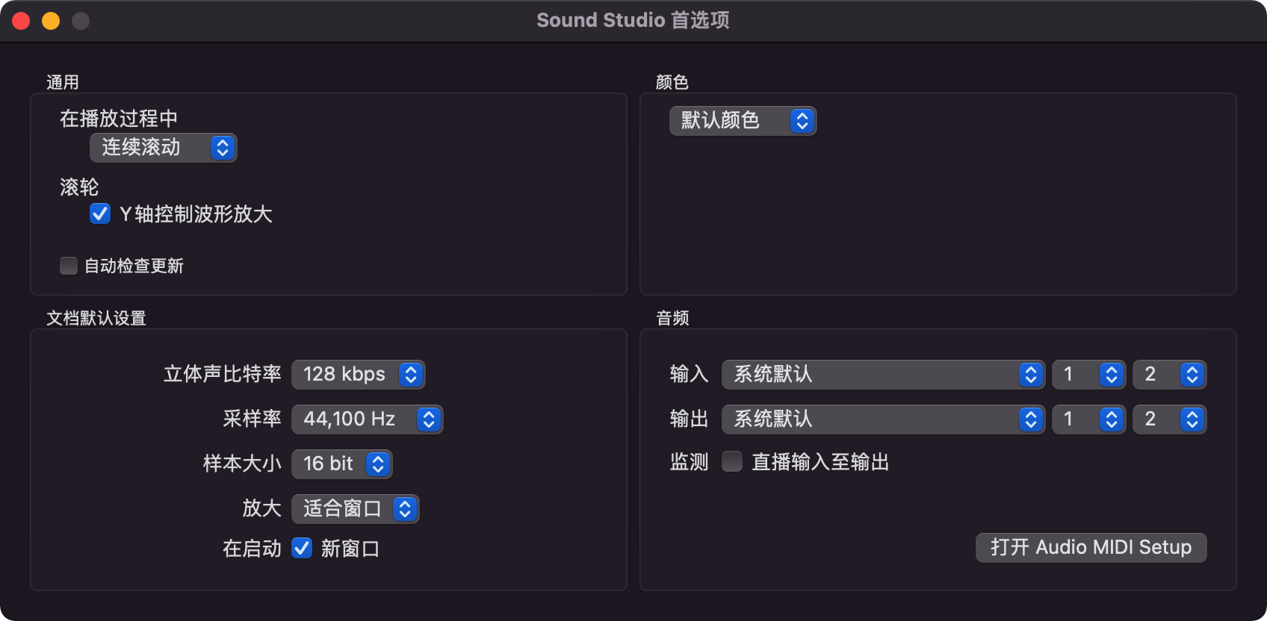
Task: Open the 样本大小 16 bit dropdown
Action: point(341,464)
